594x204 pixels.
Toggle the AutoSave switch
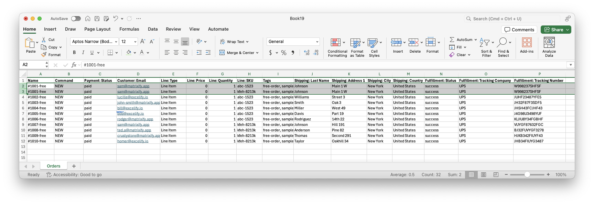tap(76, 19)
